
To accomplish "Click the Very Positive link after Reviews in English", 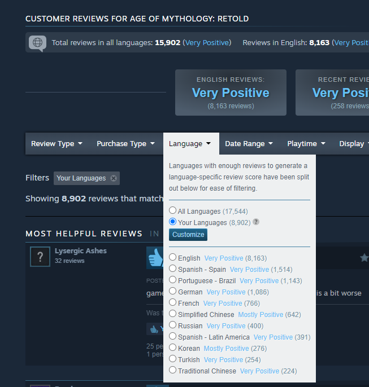I will (x=351, y=43).
